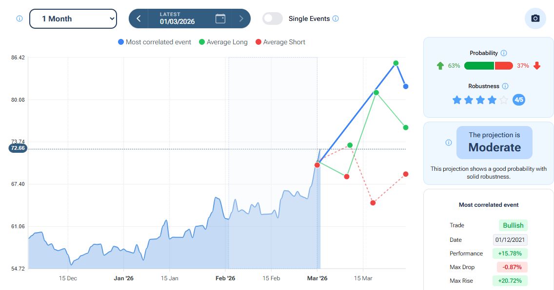Image resolution: width=554 pixels, height=290 pixels.
Task: Enable the Single Events toggle
Action: [x=273, y=18]
